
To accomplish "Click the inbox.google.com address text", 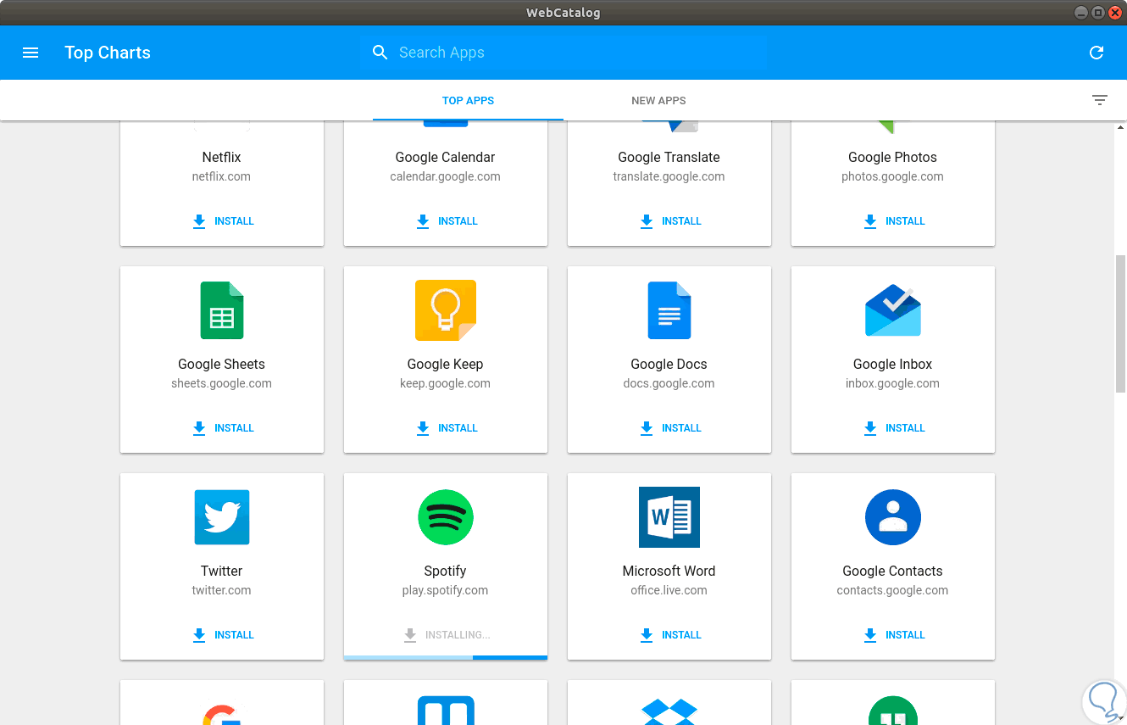I will tap(893, 383).
